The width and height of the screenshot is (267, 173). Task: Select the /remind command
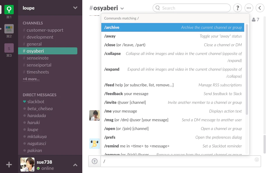pos(173,146)
